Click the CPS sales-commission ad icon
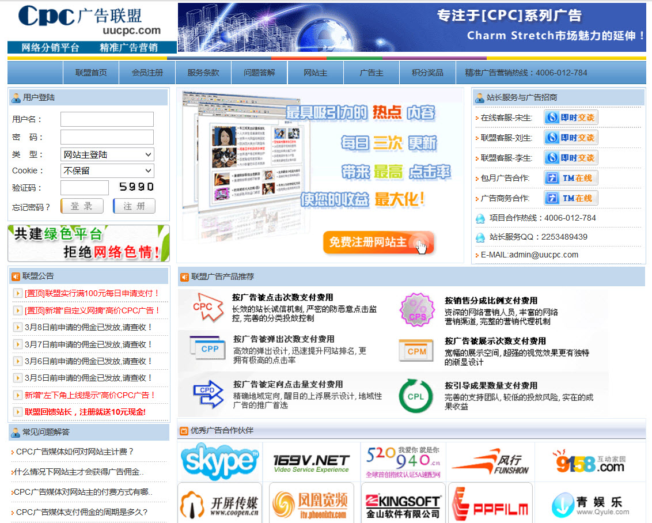This screenshot has width=652, height=523. coord(416,309)
